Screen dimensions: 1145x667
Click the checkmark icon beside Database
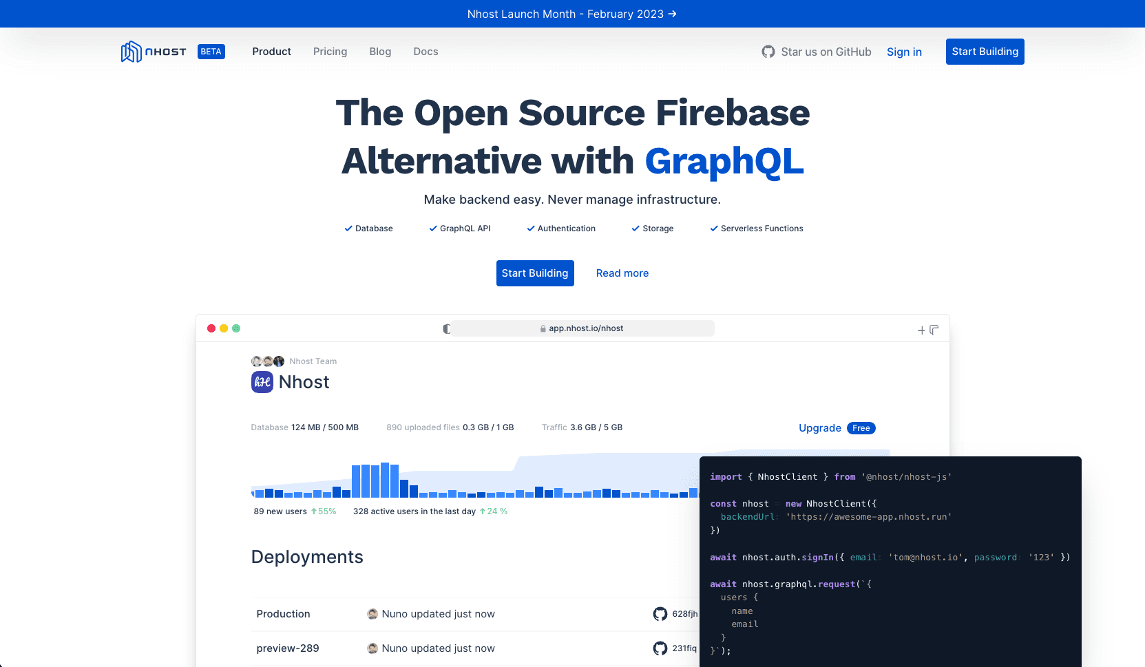[348, 229]
